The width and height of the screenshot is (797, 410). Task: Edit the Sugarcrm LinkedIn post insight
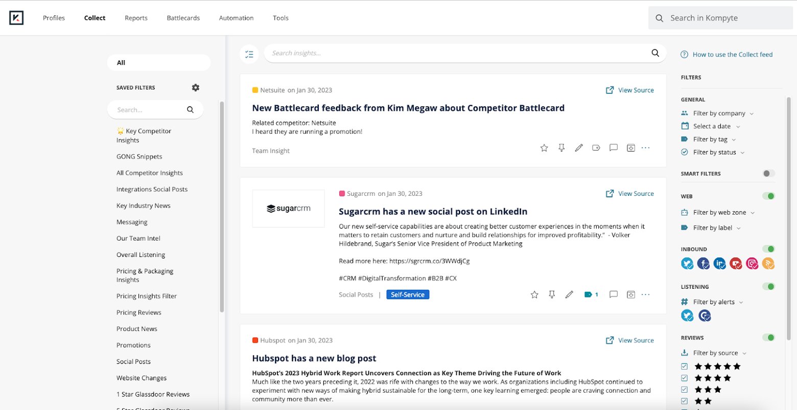569,295
